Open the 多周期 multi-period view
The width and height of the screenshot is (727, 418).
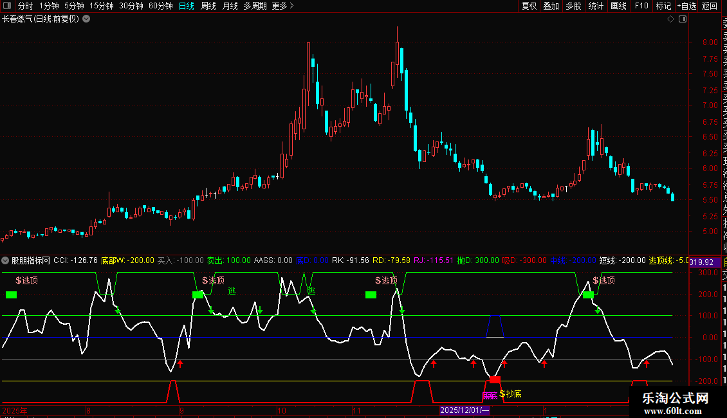click(255, 6)
